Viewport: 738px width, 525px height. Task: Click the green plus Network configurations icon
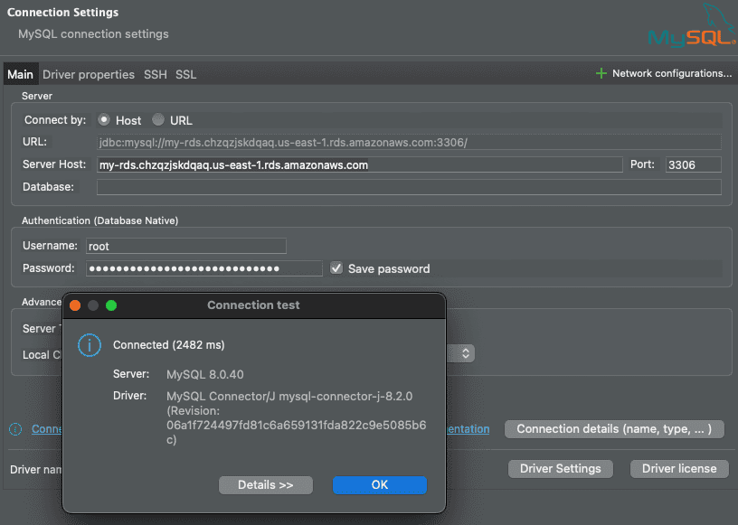coord(601,73)
